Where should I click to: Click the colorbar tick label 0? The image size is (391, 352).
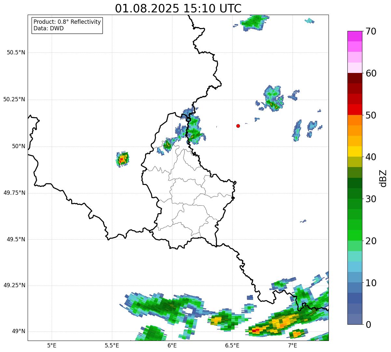368,325
